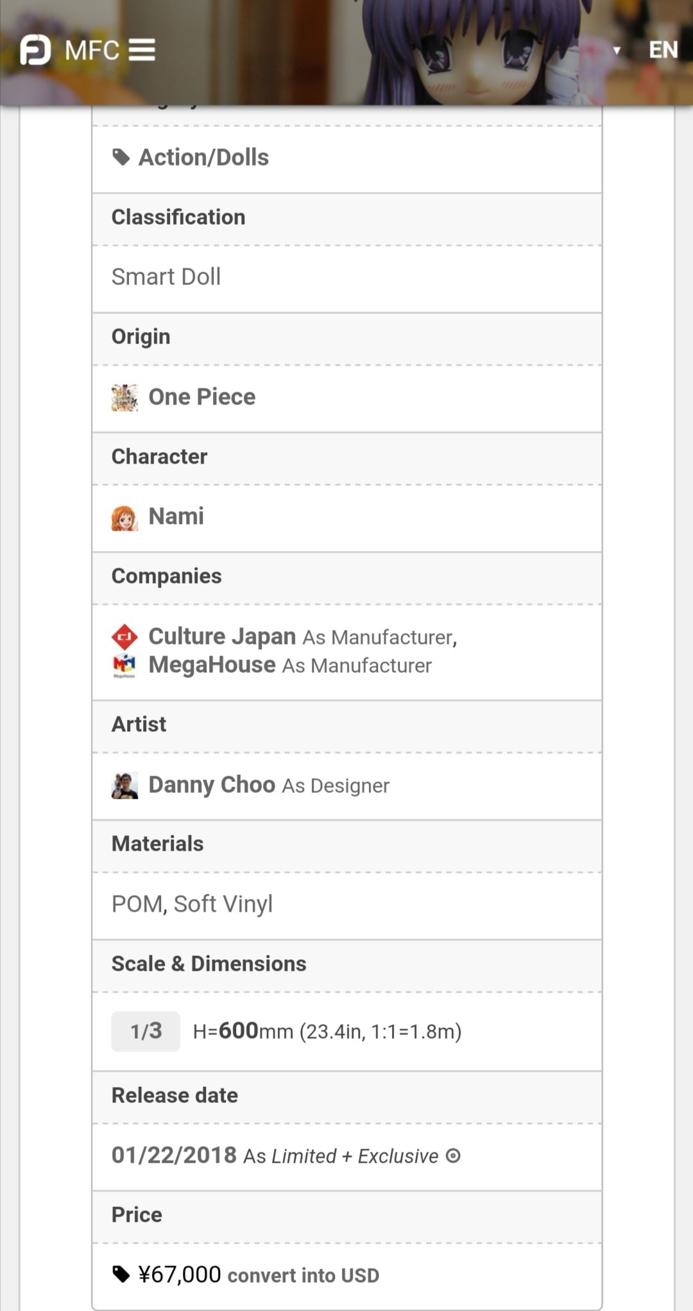The width and height of the screenshot is (693, 1311).
Task: Click Danny Choo's artist avatar
Action: pos(124,786)
